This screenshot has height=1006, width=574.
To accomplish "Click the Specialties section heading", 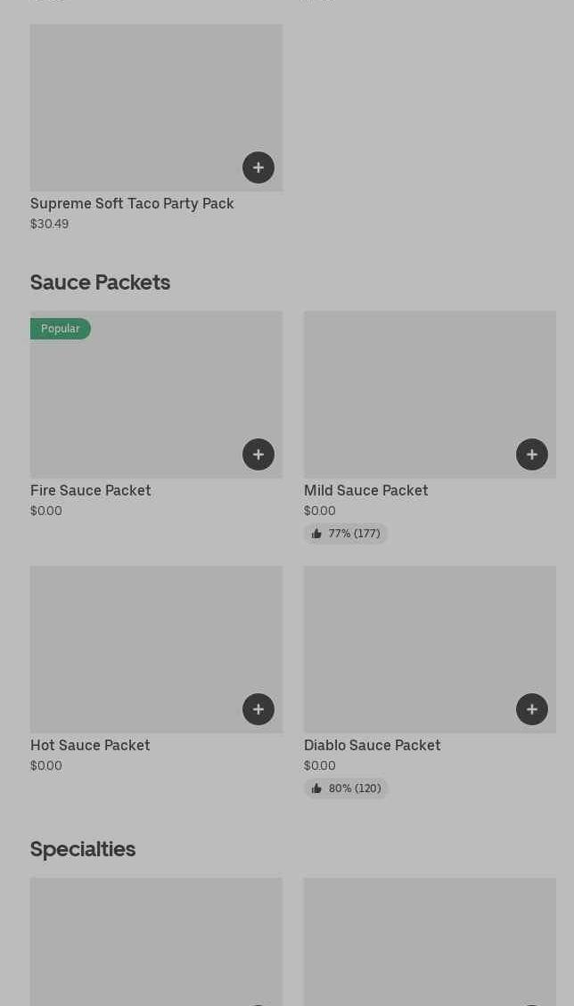I will pyautogui.click(x=83, y=849).
